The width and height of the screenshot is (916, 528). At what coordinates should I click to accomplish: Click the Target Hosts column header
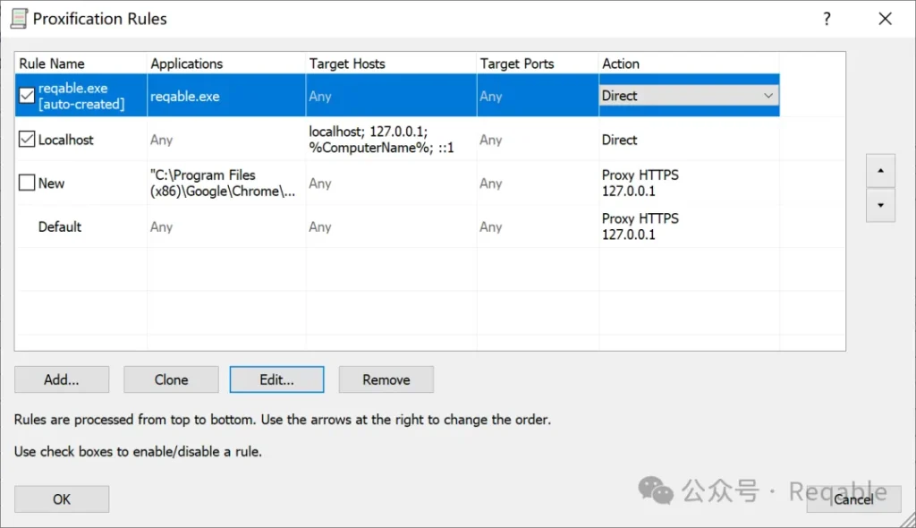pos(390,64)
